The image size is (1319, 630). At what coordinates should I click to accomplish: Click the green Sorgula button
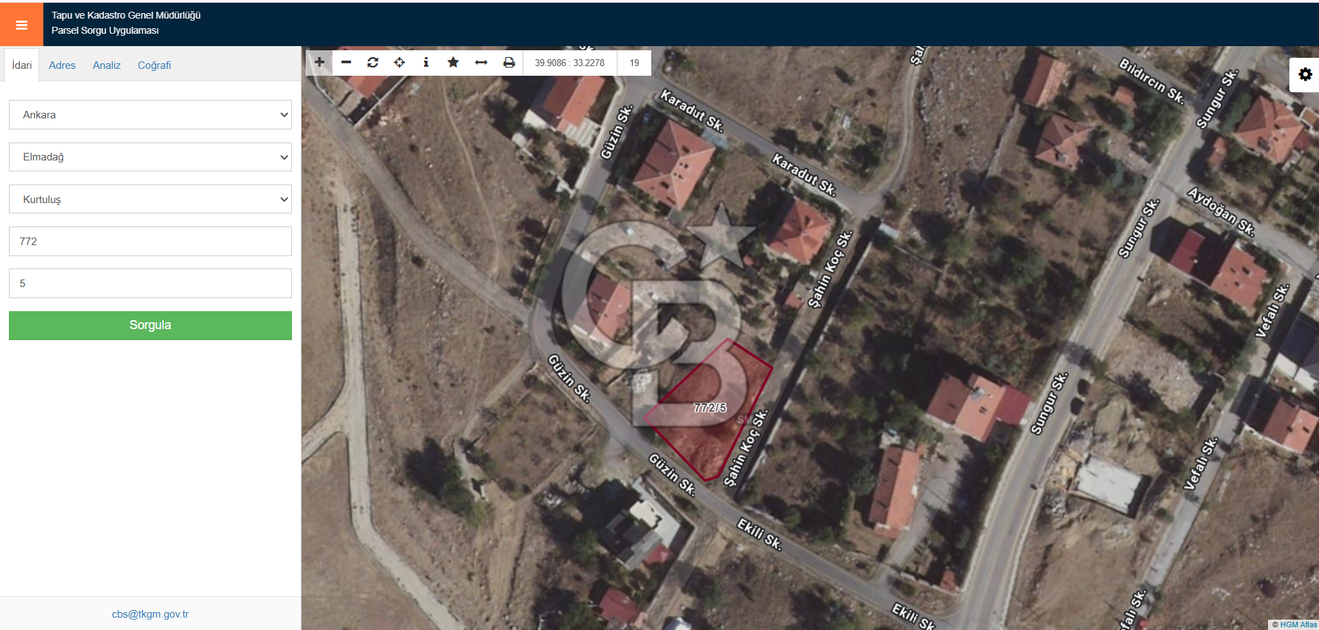coord(150,326)
